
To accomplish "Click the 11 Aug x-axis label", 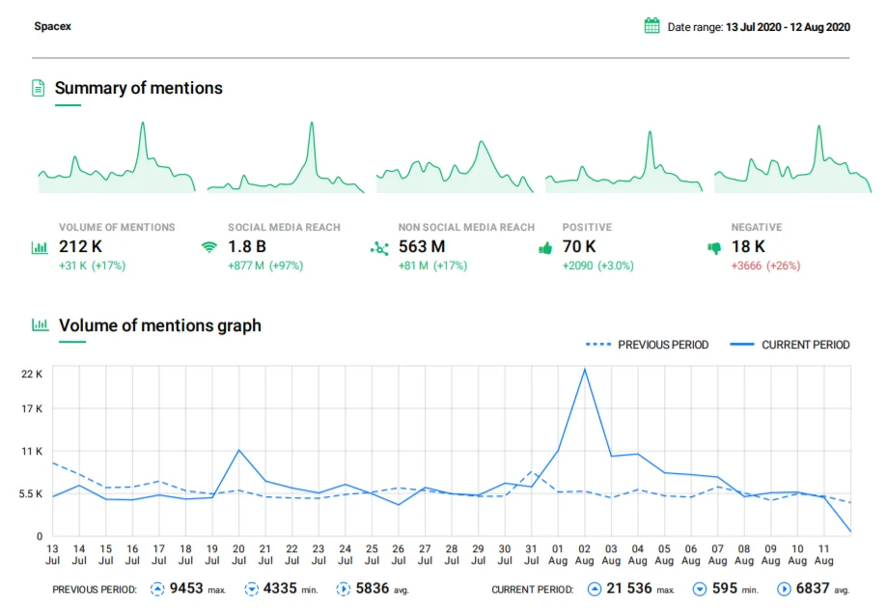I will pyautogui.click(x=824, y=555).
